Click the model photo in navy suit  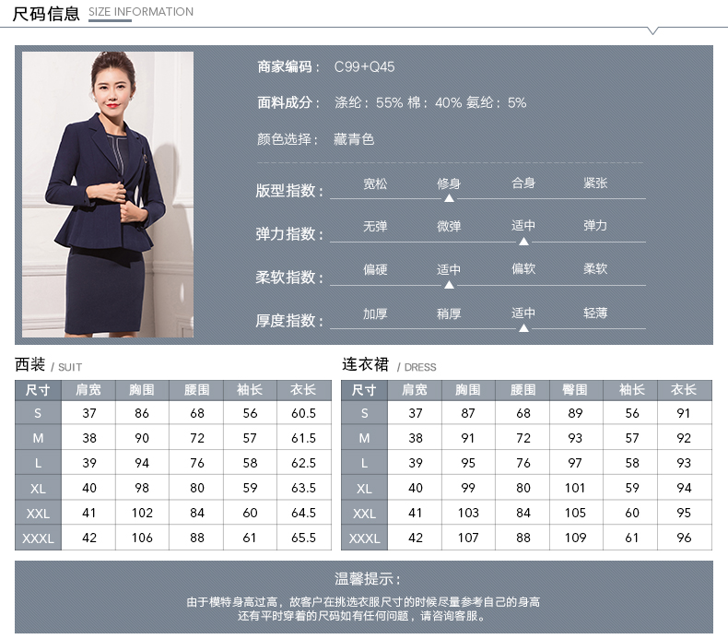coord(108,194)
